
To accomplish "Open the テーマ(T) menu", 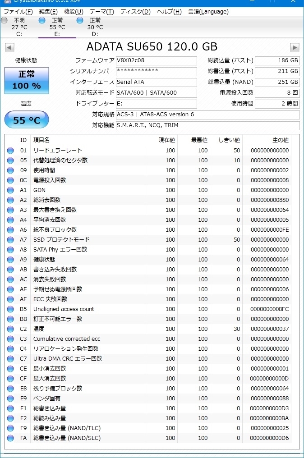I will pyautogui.click(x=102, y=12).
